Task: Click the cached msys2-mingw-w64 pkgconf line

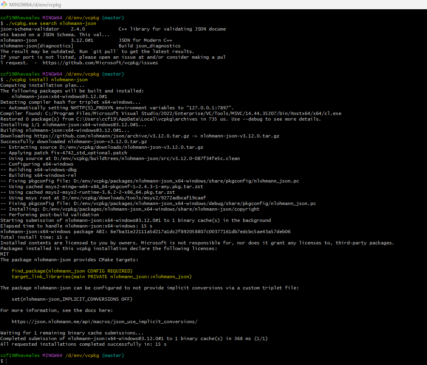Action: [x=101, y=187]
